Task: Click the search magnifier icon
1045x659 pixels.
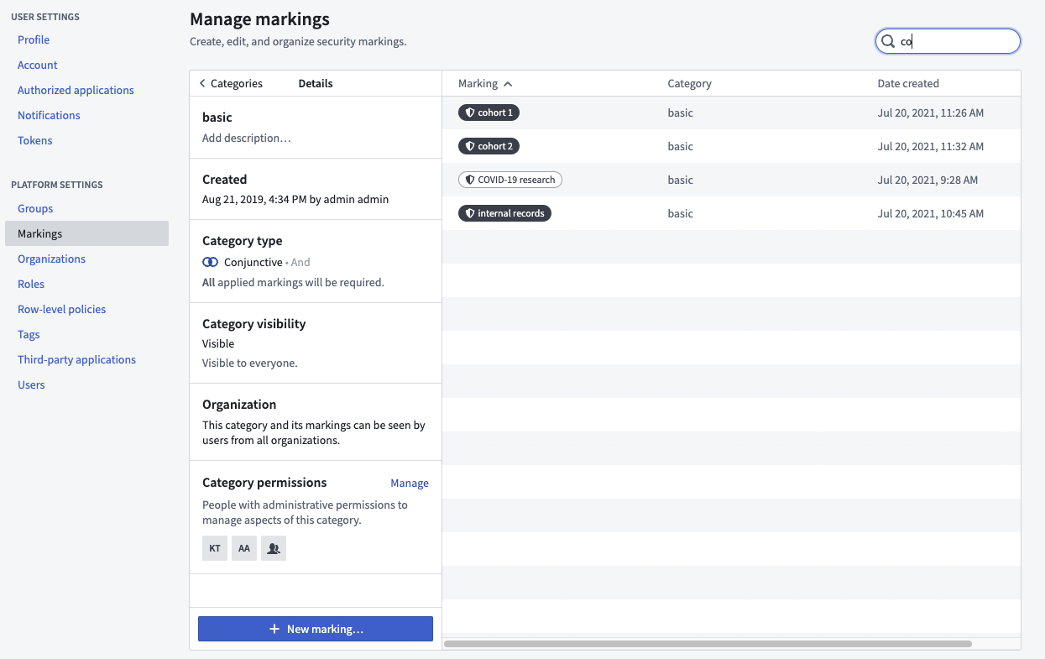Action: click(887, 41)
